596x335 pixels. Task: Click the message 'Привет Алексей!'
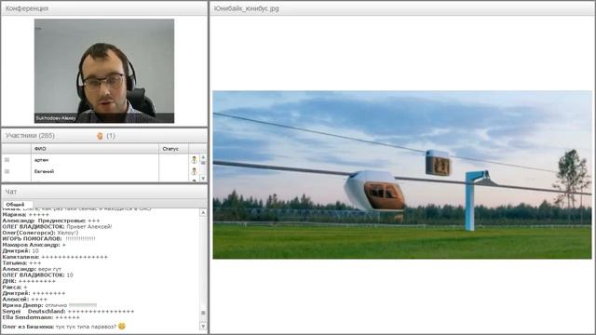(x=89, y=227)
